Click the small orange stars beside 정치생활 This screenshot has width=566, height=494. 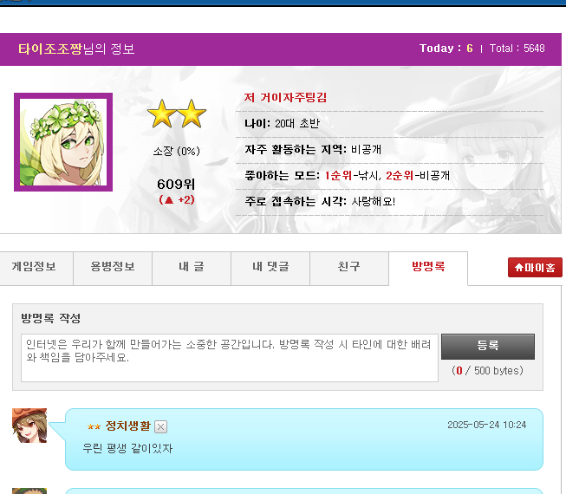(94, 427)
